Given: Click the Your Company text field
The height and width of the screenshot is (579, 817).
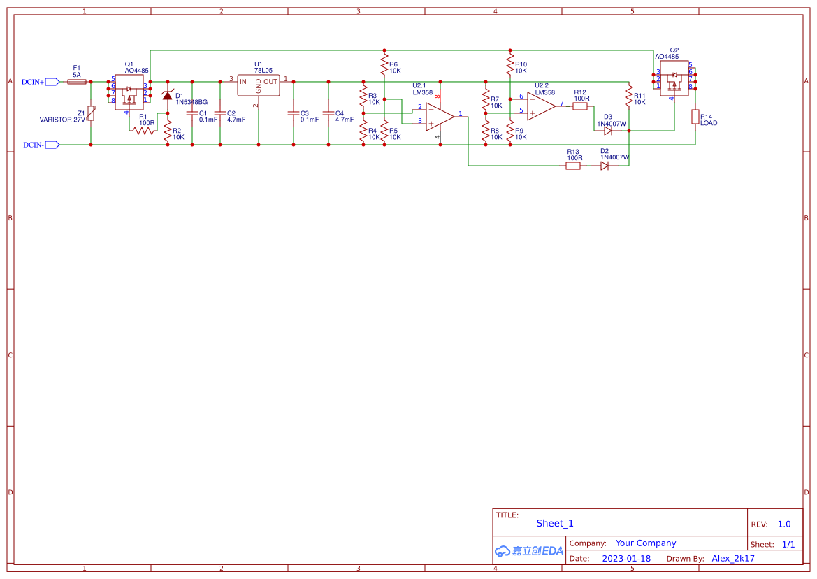Looking at the screenshot, I should click(646, 543).
